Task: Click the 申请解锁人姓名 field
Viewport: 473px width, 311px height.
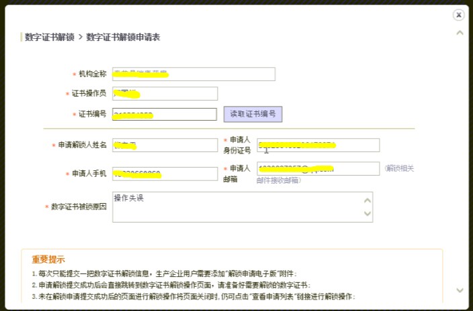Action: pyautogui.click(x=165, y=145)
